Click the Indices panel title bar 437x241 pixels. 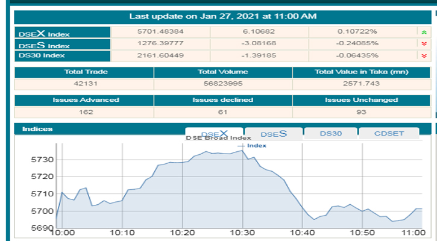click(96, 129)
